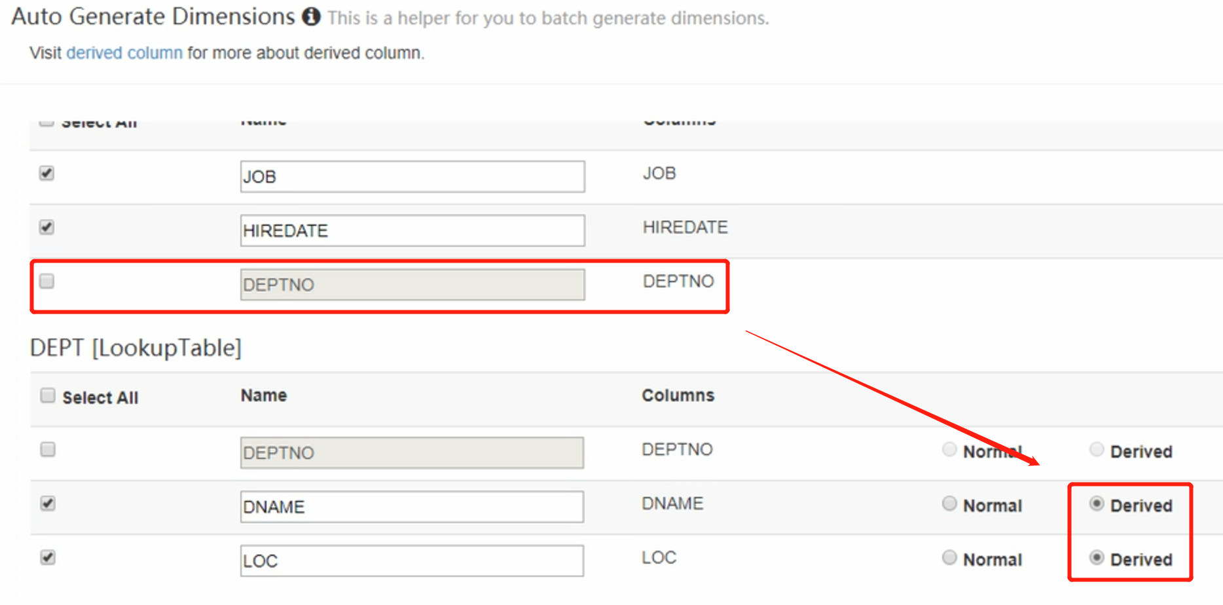
Task: Edit the DNAME name field
Action: (412, 507)
